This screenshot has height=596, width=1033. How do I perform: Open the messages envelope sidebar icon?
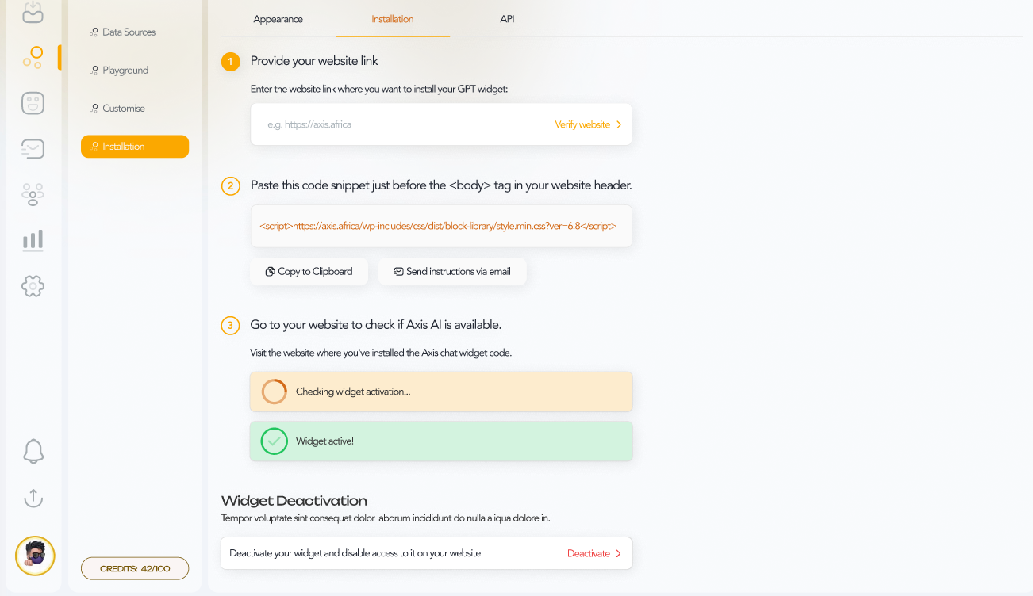tap(33, 148)
